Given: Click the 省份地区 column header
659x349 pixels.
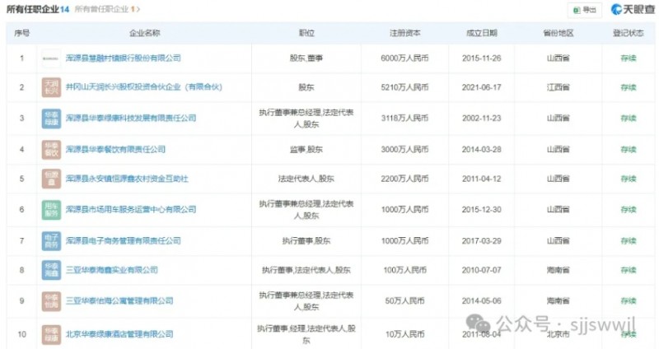Looking at the screenshot, I should click(559, 33).
